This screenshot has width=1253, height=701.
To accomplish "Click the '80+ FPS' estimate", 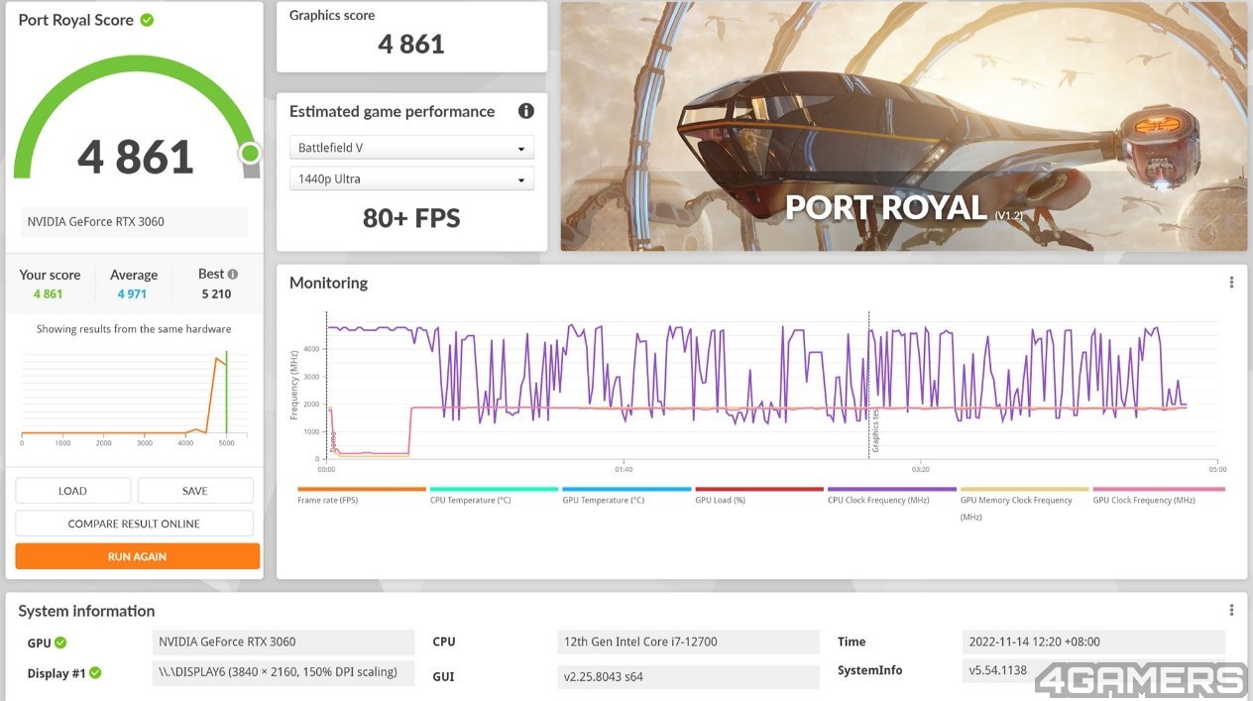I will tap(411, 218).
